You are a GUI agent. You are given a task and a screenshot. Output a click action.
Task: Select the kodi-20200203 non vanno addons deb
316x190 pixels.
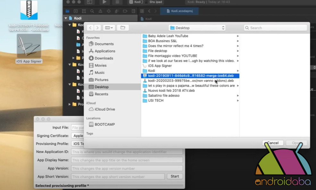[190, 81]
